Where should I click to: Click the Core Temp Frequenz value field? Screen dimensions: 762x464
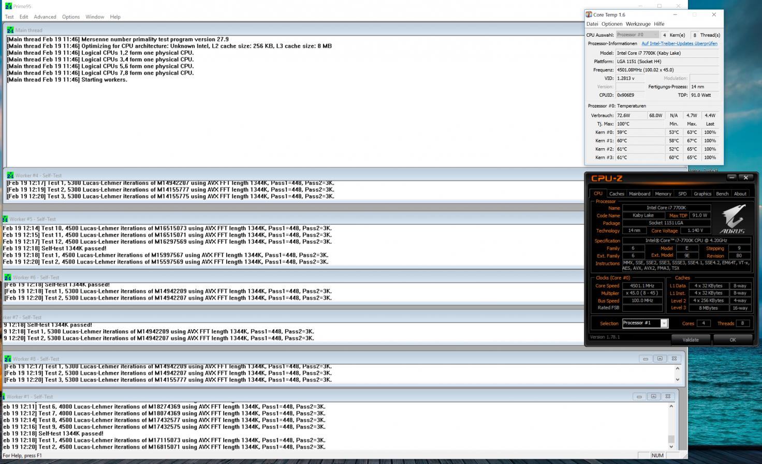(667, 70)
